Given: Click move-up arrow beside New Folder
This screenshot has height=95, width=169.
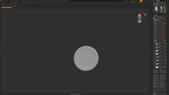Looking at the screenshot, I should coord(161,72).
